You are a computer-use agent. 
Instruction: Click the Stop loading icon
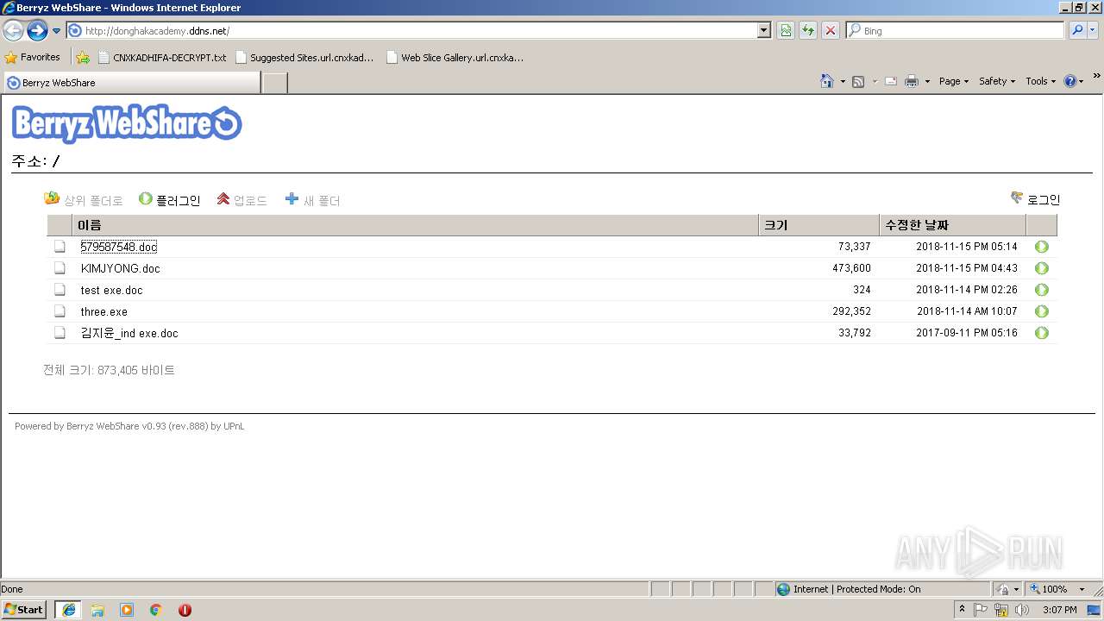point(831,30)
